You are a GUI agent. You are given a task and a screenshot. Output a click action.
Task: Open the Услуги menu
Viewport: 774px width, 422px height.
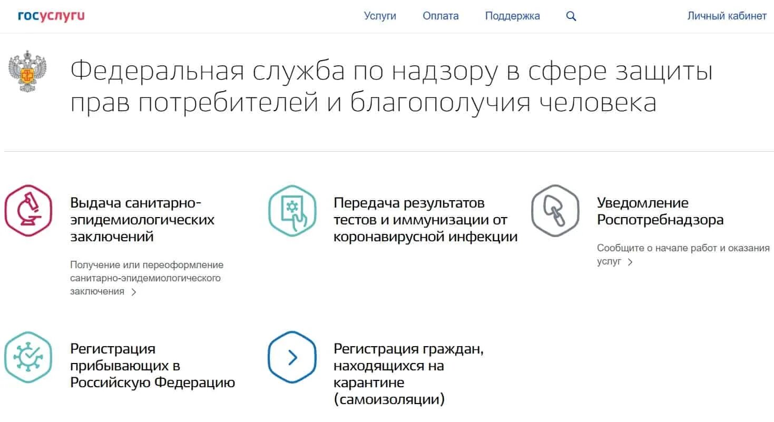click(x=380, y=16)
